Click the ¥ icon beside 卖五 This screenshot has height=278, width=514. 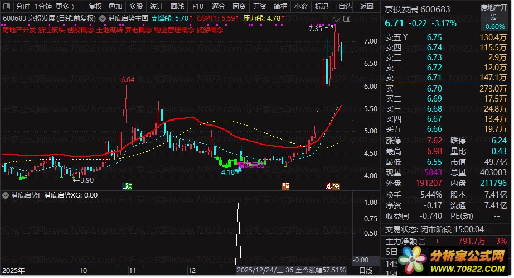click(x=405, y=37)
